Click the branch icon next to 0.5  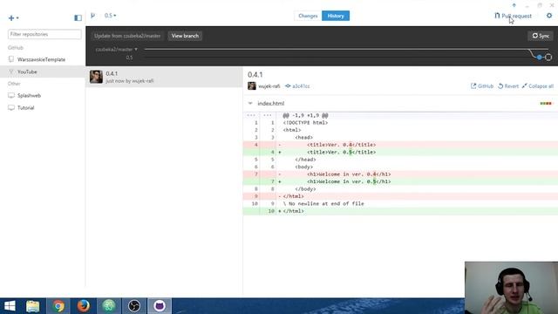click(93, 16)
